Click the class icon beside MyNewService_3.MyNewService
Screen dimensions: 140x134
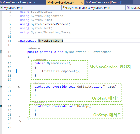tap(65, 8)
